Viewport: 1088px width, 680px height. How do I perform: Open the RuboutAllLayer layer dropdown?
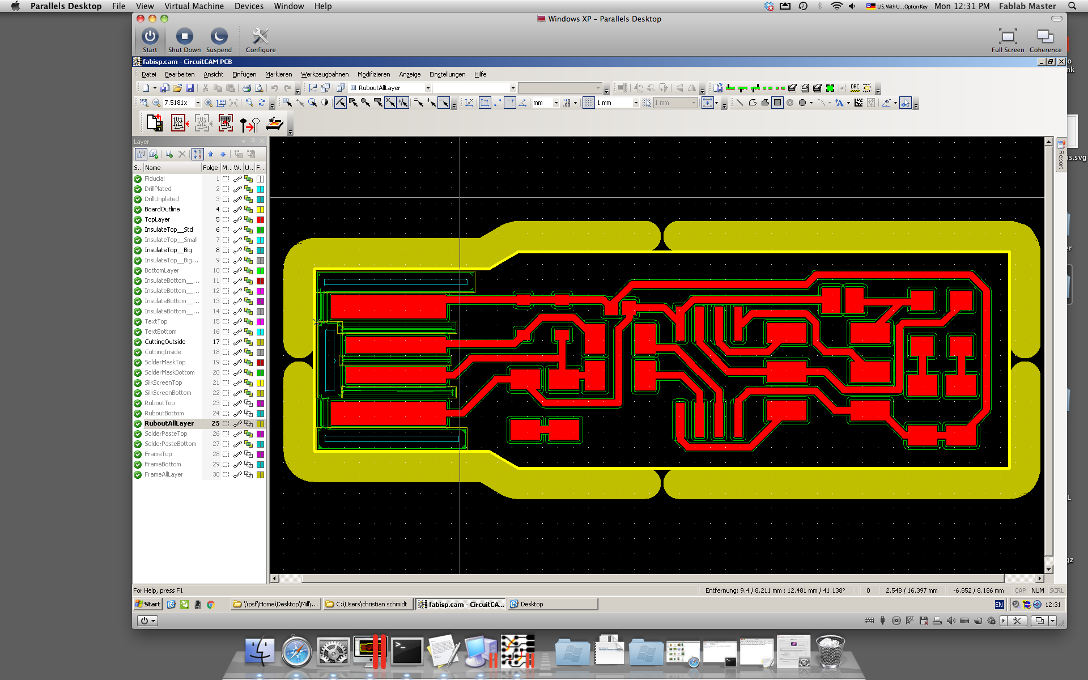[428, 88]
